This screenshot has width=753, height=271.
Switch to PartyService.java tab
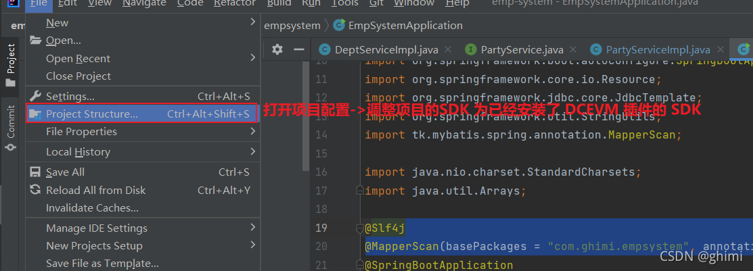[x=522, y=49]
